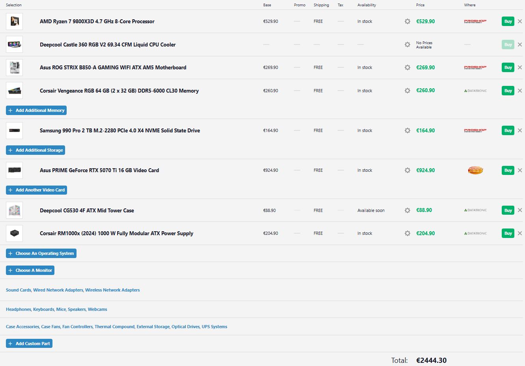Image resolution: width=525 pixels, height=366 pixels.
Task: Open the Thermal Compound category link
Action: tap(114, 327)
